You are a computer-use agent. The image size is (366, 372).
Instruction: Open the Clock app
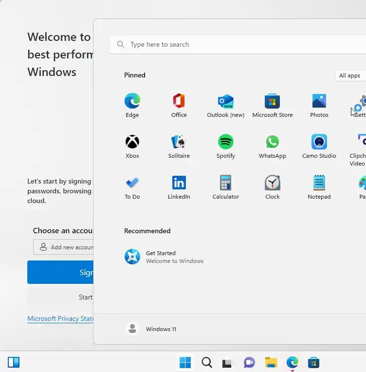pos(272,187)
